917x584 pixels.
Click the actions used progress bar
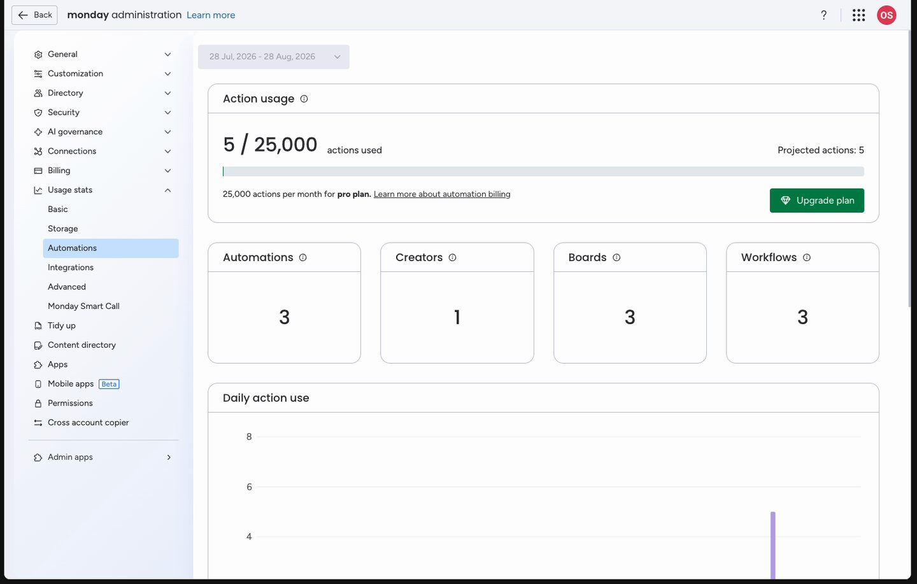[543, 171]
